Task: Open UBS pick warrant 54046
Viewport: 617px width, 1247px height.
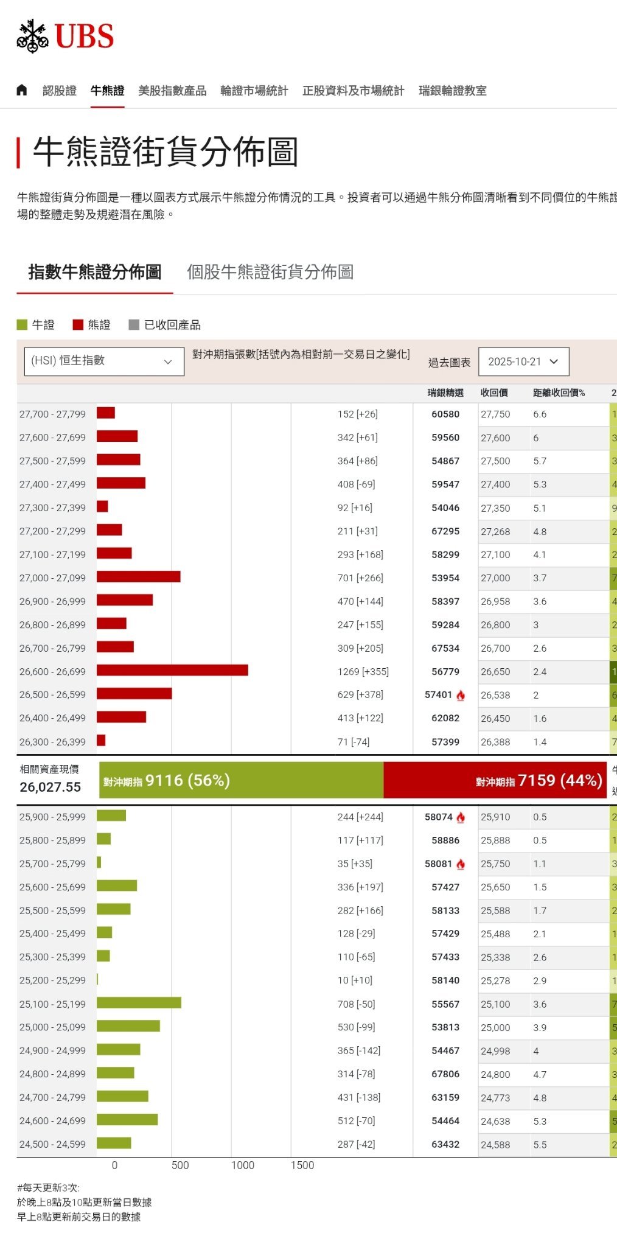Action: click(445, 508)
